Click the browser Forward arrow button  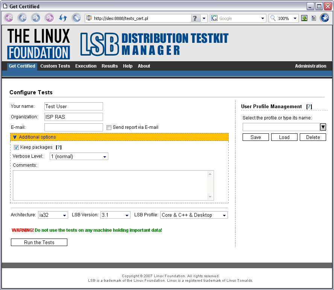click(x=36, y=18)
